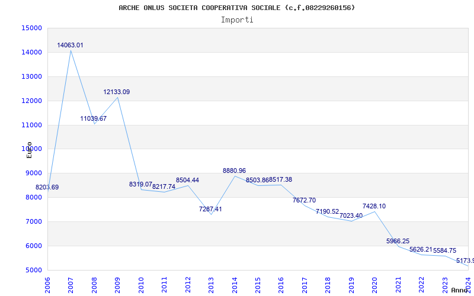
Task: Select the 5626.21 data label
Action: tap(421, 249)
